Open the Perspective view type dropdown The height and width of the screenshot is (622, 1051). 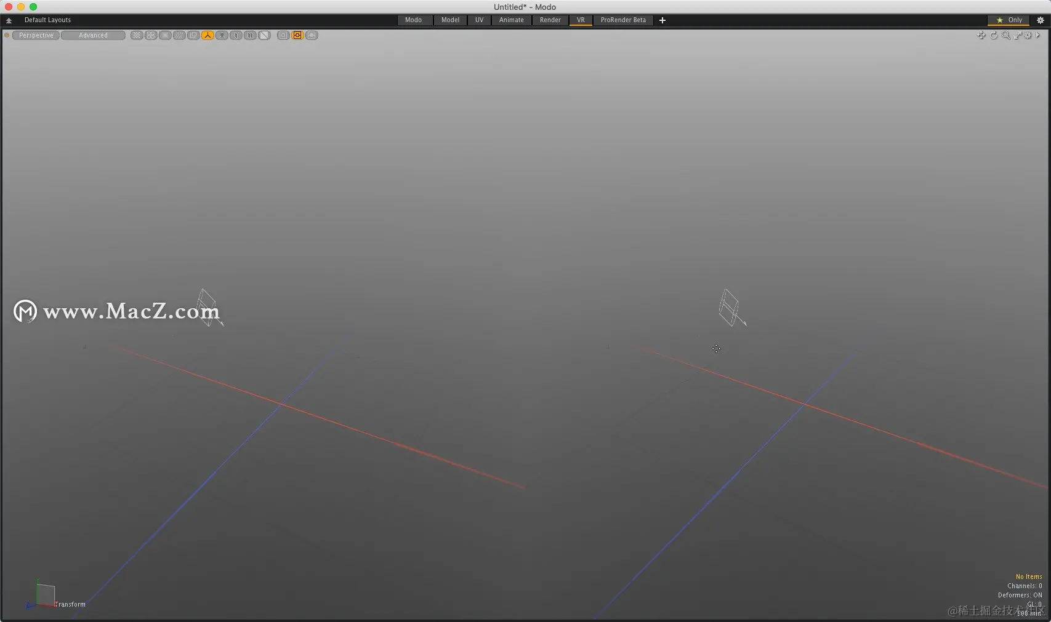36,36
